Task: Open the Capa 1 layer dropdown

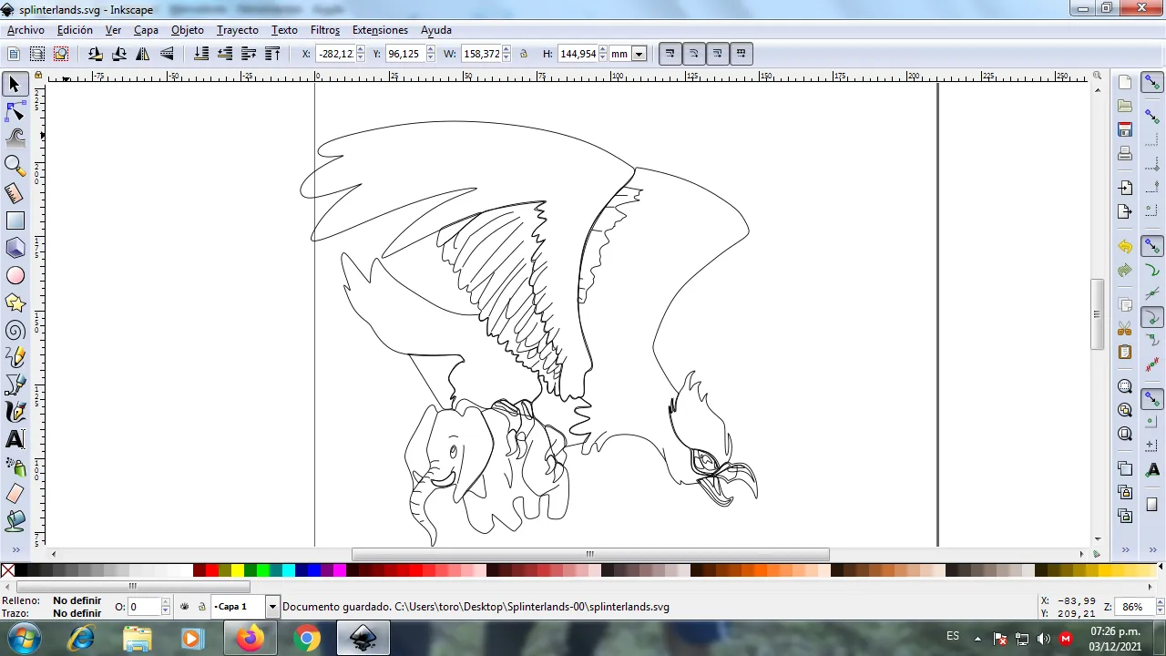Action: coord(271,607)
